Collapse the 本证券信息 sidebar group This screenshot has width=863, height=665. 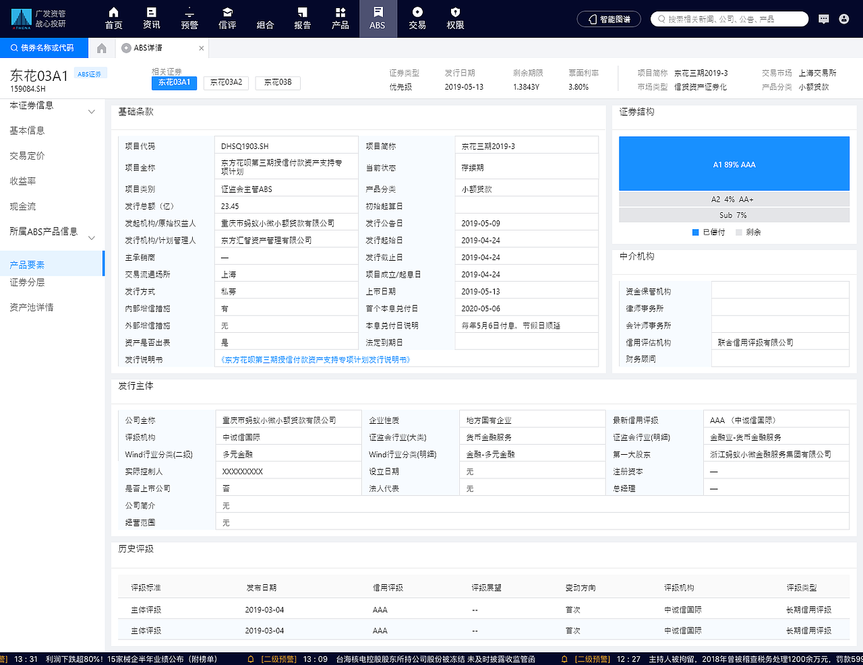point(92,111)
